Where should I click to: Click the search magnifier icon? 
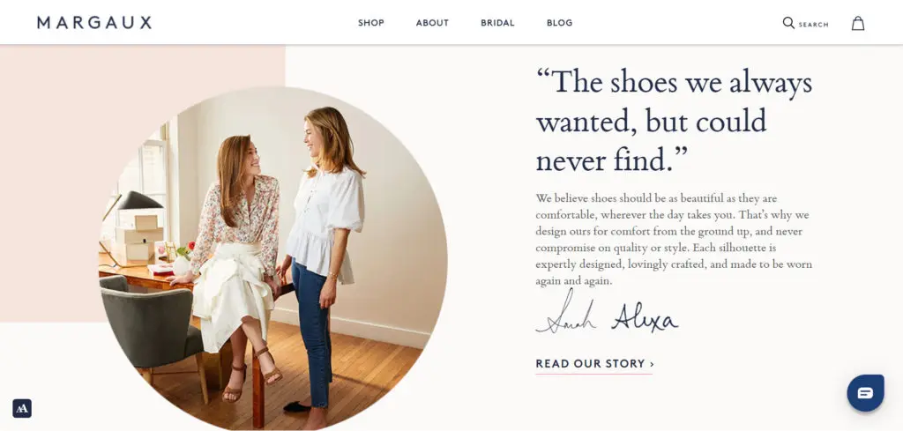click(788, 23)
